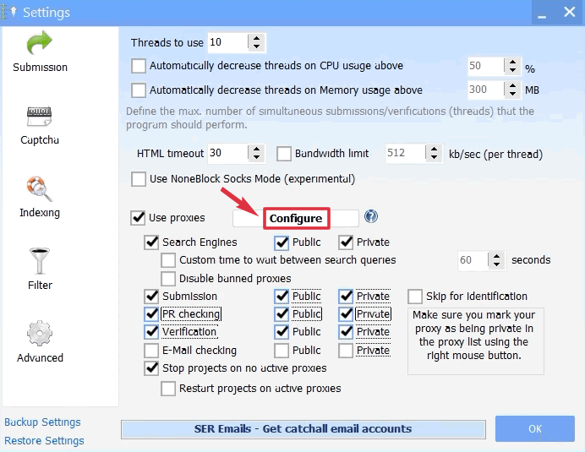585x452 pixels.
Task: Focus the Threads to use field
Action: (x=227, y=42)
